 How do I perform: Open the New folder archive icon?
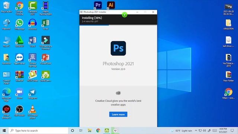coord(228,76)
